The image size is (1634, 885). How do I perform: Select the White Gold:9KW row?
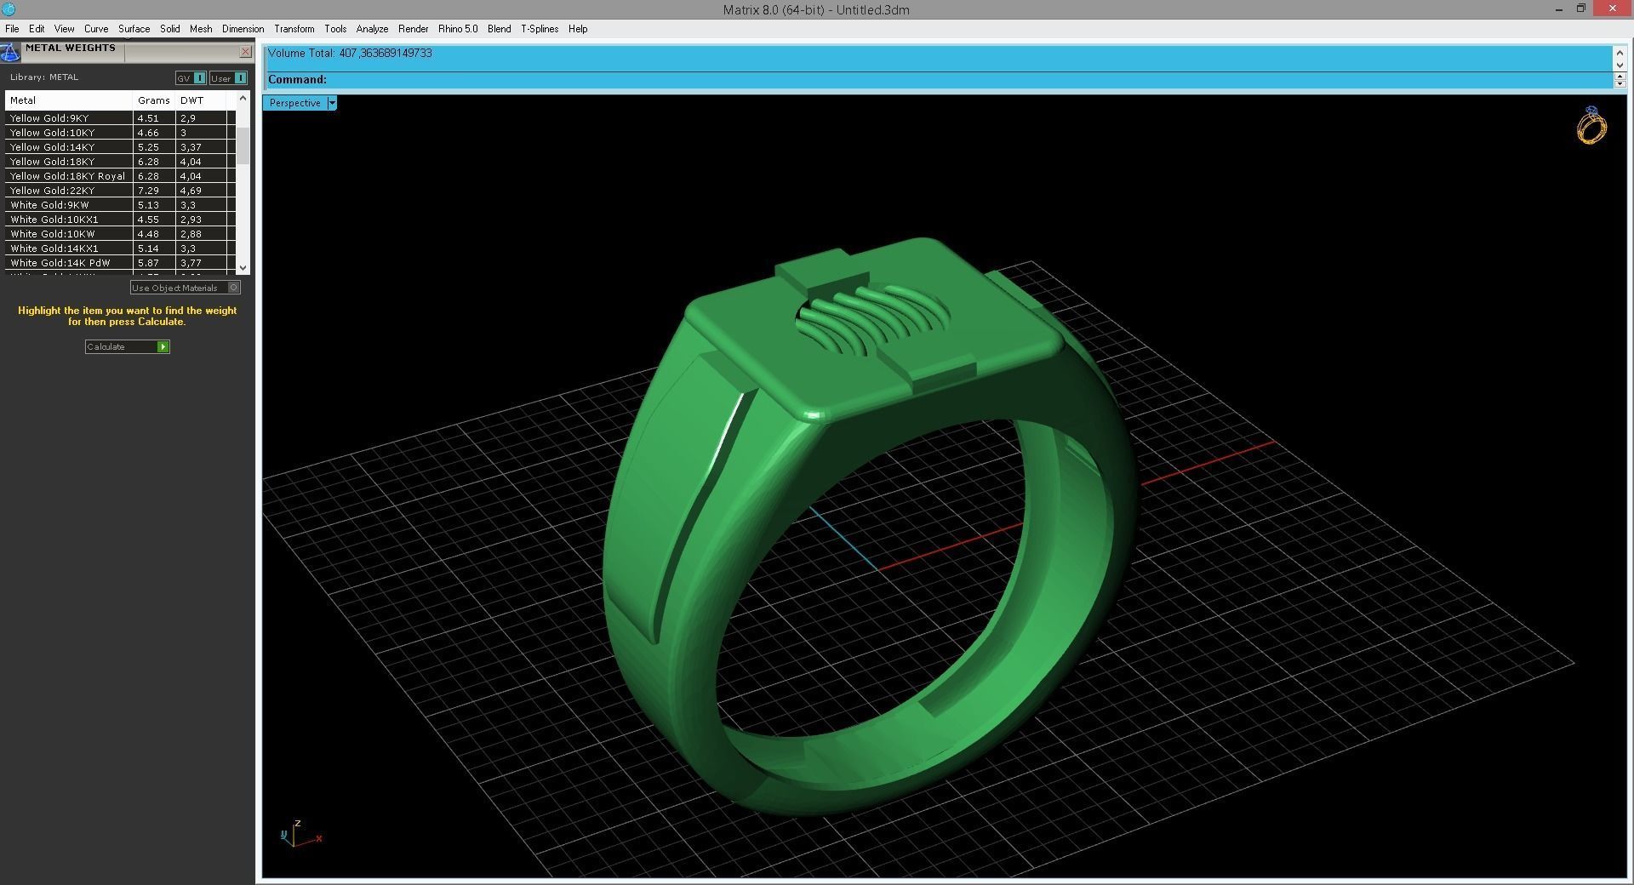[x=120, y=205]
